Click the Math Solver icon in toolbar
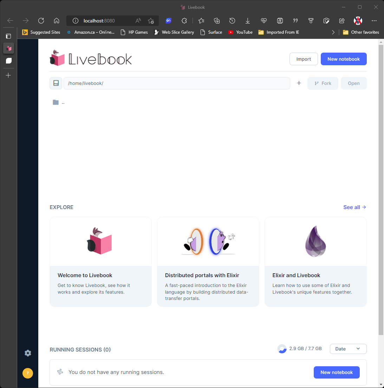The height and width of the screenshot is (388, 384). (x=280, y=21)
